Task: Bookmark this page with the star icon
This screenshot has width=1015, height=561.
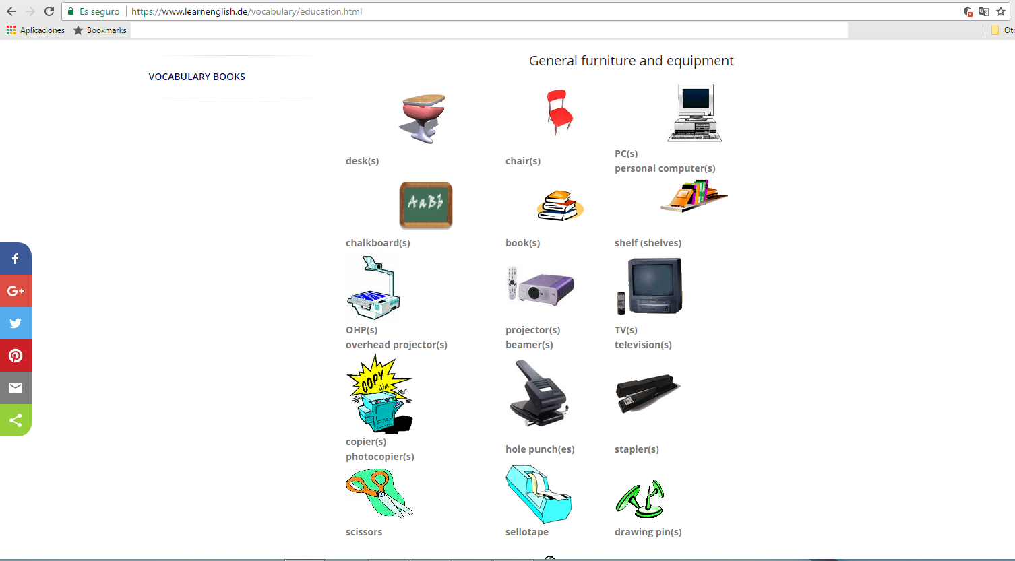Action: (1001, 11)
